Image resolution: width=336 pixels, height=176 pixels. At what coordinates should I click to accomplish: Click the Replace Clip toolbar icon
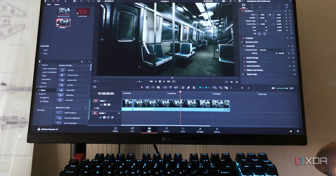[x=176, y=87]
